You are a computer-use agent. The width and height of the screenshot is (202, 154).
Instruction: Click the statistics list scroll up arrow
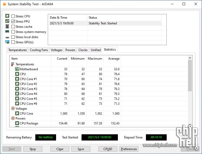pos(190,58)
